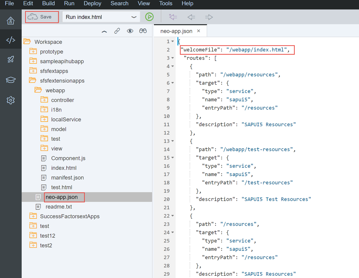Collapse the Workspace root folder
This screenshot has width=359, height=278.
(x=27, y=42)
